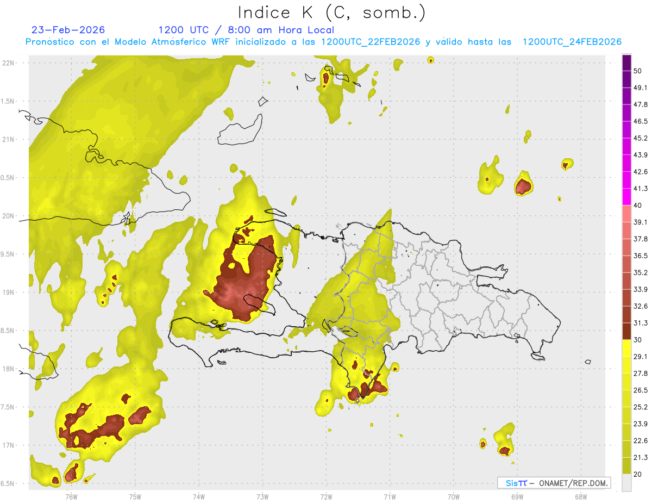Click the gray swatch below the 20 label

(x=627, y=483)
